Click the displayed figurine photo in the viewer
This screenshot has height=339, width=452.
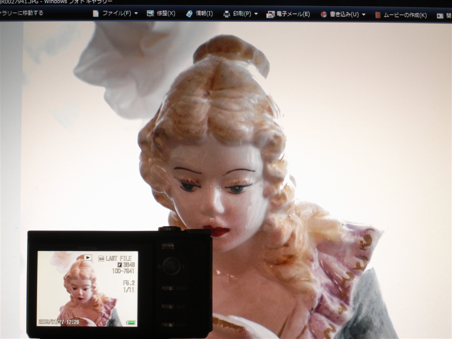[237, 180]
